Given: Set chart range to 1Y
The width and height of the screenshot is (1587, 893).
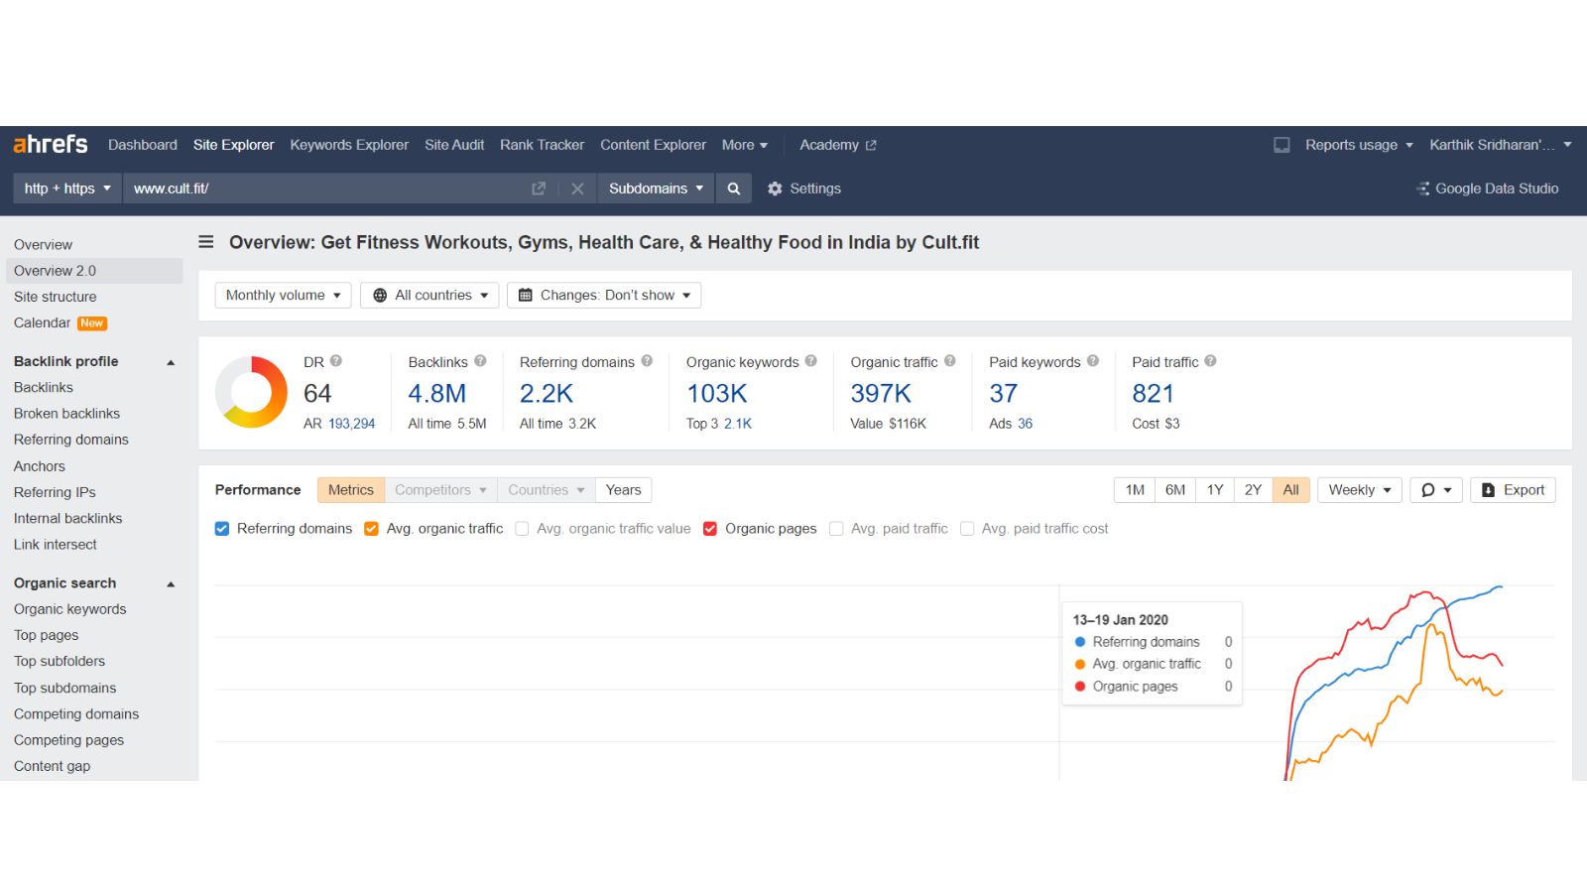Looking at the screenshot, I should point(1215,490).
